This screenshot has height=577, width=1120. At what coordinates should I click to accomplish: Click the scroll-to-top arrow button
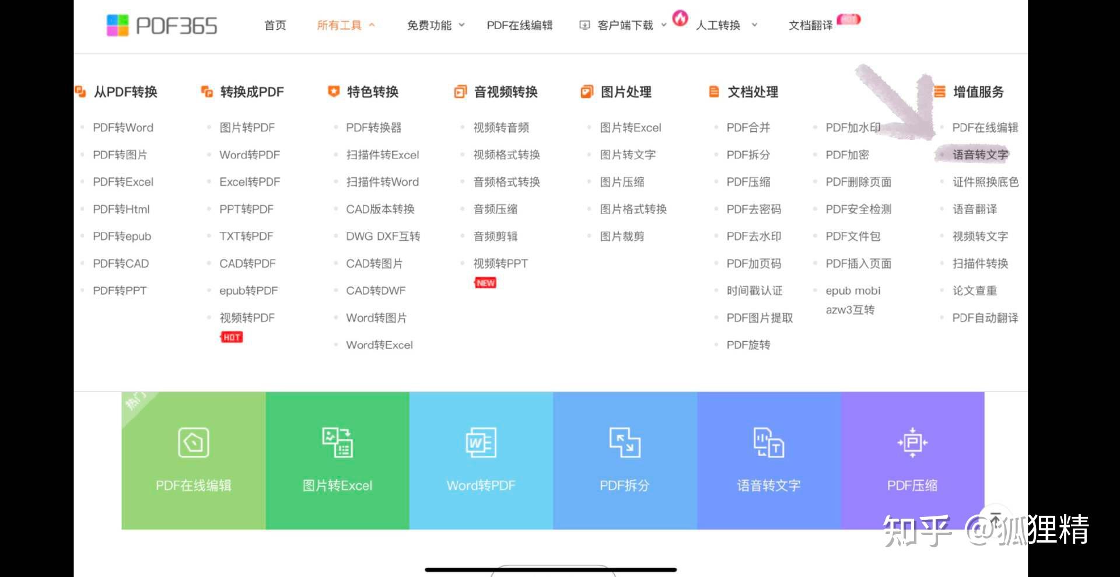(x=996, y=518)
